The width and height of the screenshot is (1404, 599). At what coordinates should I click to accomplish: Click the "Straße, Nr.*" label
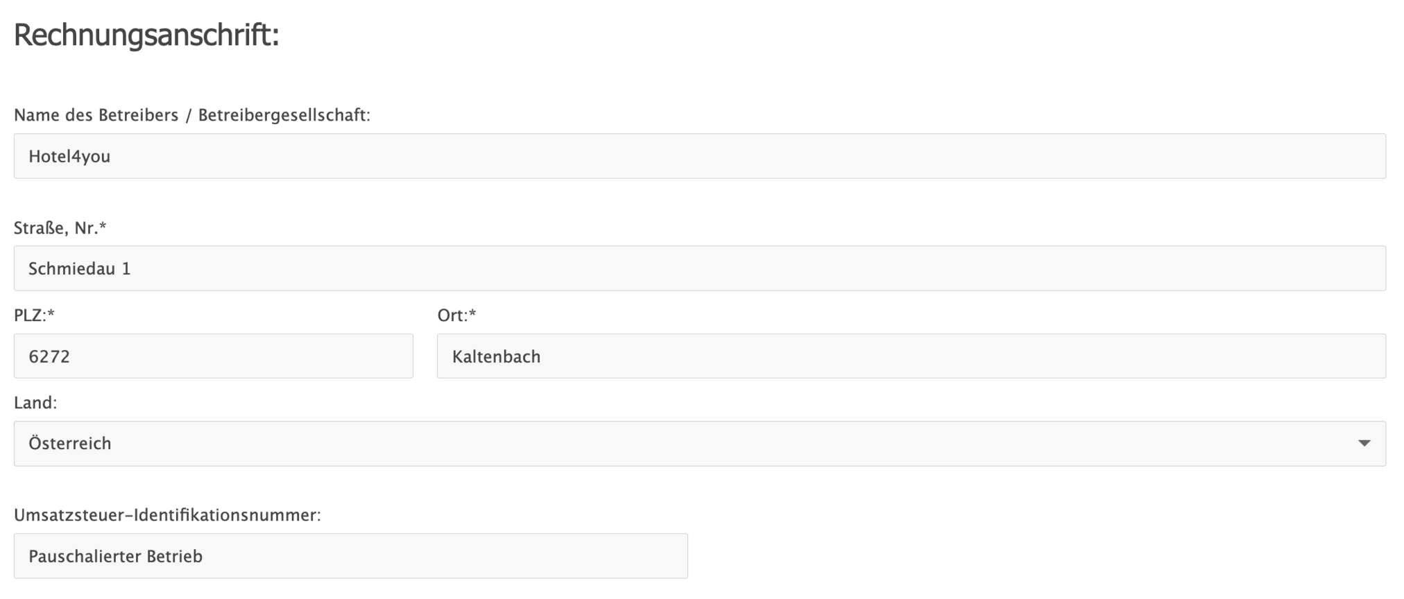[60, 228]
